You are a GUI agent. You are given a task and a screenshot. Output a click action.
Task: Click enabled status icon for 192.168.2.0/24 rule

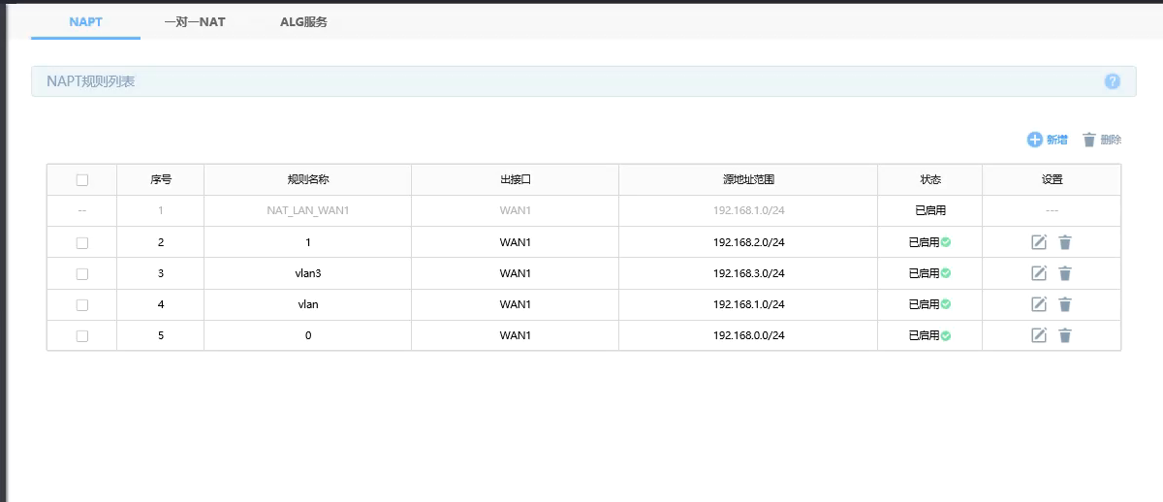946,242
